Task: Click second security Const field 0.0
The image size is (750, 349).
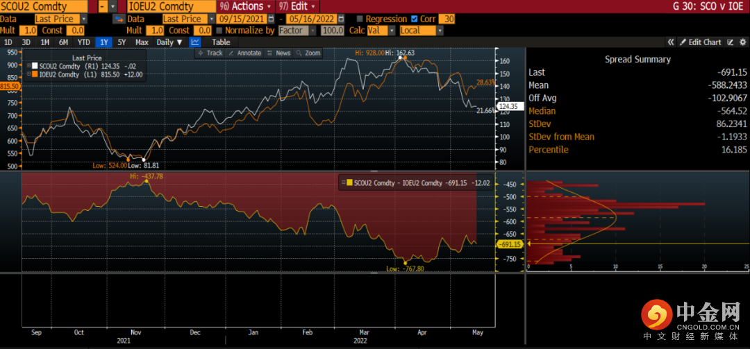Action: (x=202, y=31)
